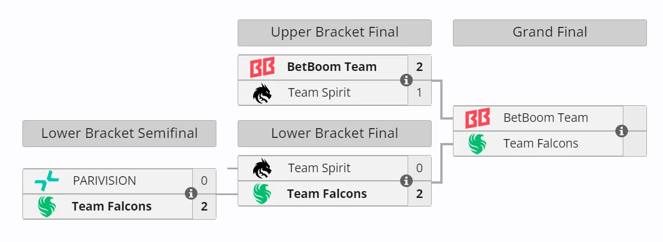Open Team Spirit in Lower Bracket Final

[319, 168]
